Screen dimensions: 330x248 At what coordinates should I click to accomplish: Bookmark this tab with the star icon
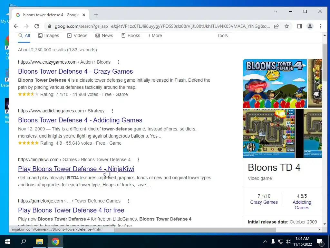[286, 26]
